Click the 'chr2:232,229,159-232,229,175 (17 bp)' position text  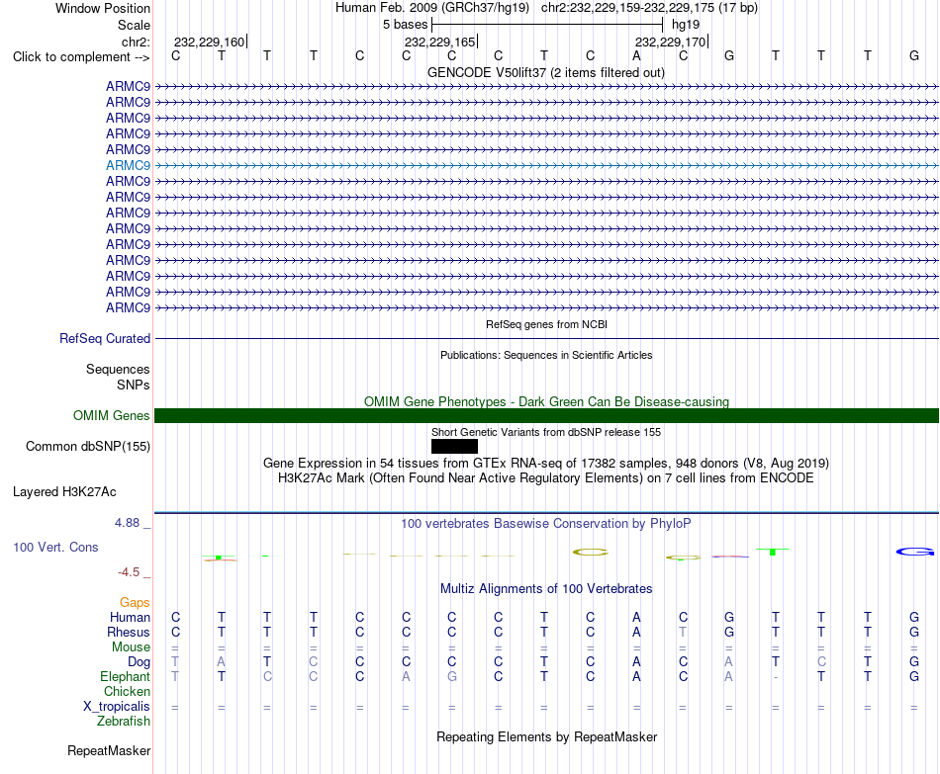tap(649, 8)
